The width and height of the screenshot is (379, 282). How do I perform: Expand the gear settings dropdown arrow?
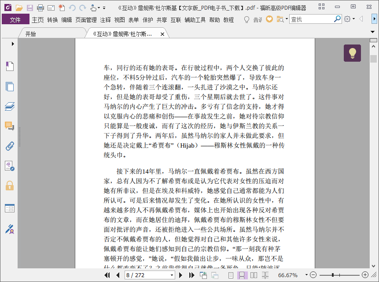coord(353,19)
